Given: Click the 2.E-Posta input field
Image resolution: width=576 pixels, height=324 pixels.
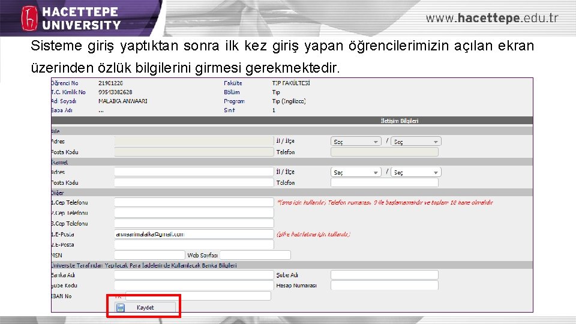Looking at the screenshot, I should pos(194,245).
